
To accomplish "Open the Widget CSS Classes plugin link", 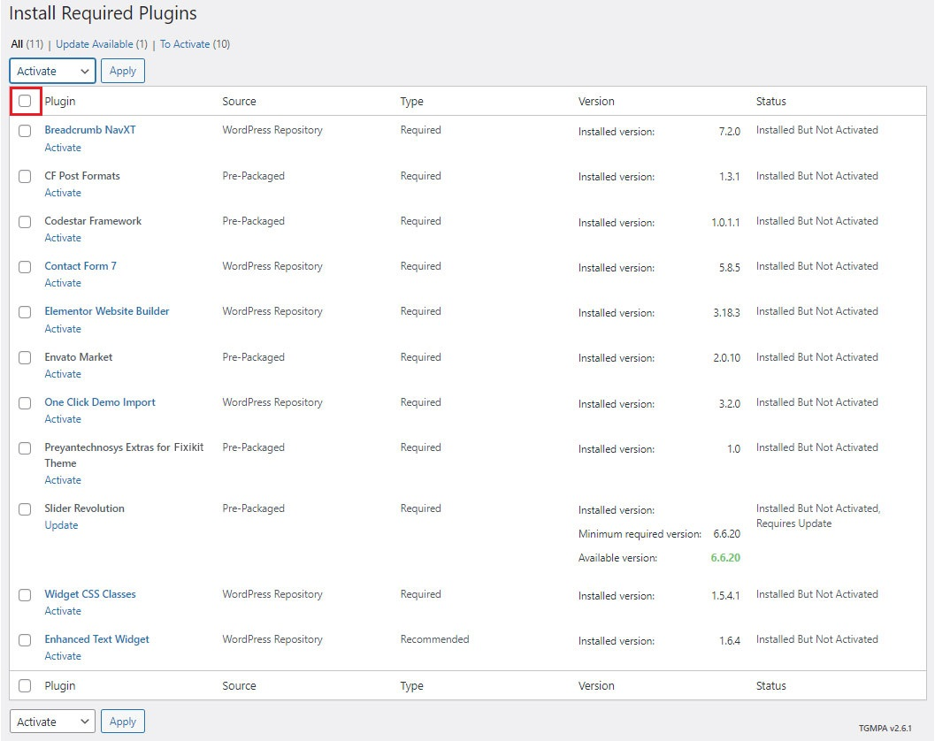I will click(x=90, y=593).
